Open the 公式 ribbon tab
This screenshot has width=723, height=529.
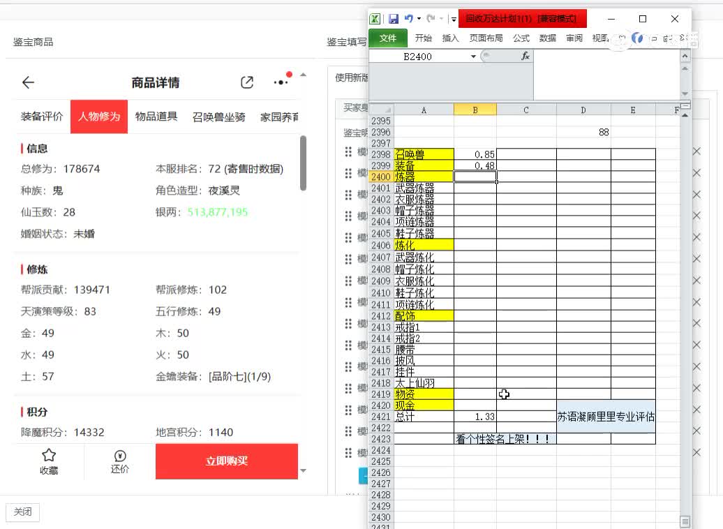(x=521, y=38)
